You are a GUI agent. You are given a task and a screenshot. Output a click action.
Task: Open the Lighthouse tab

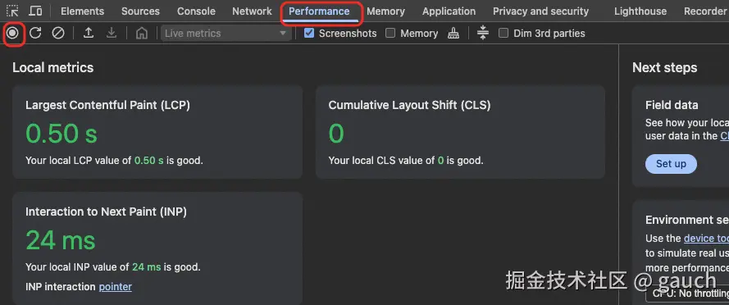pyautogui.click(x=640, y=11)
